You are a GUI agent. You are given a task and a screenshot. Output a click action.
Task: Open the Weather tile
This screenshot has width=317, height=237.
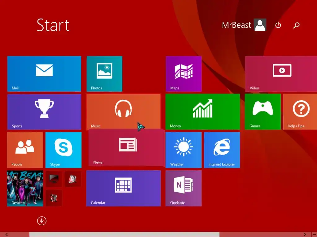(184, 150)
